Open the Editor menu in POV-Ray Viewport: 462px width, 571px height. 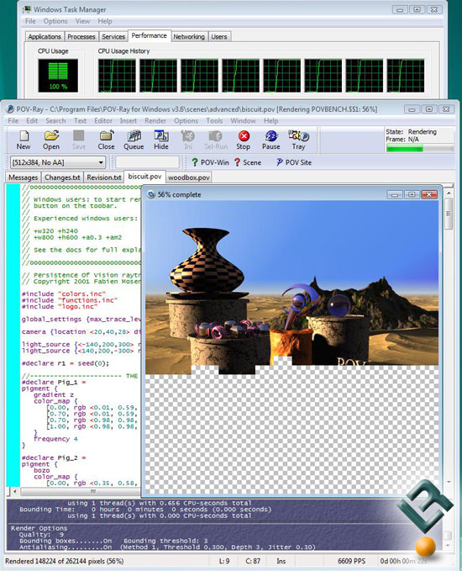coord(103,120)
